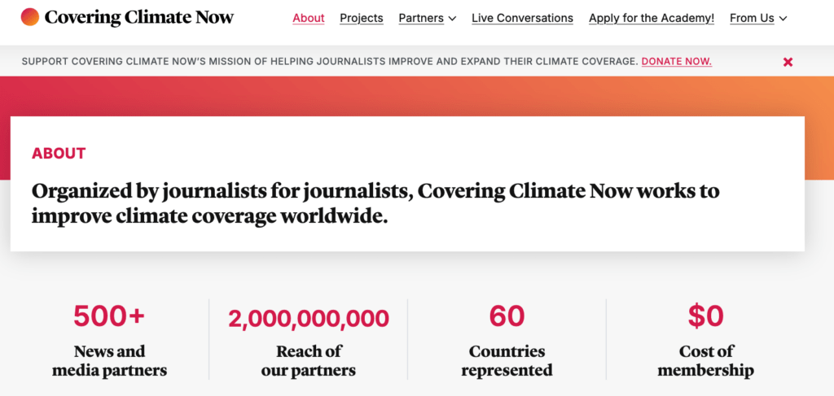Click the 60 countries number
The image size is (834, 396).
[x=507, y=315]
